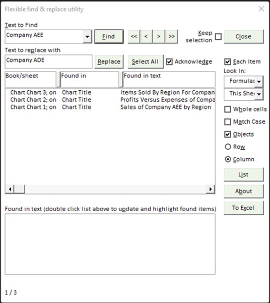This screenshot has width=270, height=303.
Task: Click the Replace button
Action: coord(109,62)
